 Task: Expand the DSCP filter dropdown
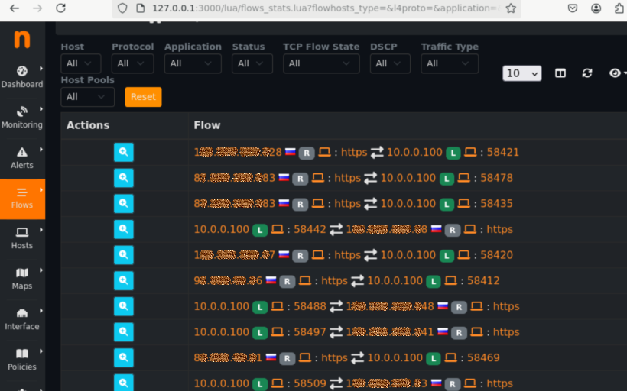pyautogui.click(x=390, y=63)
